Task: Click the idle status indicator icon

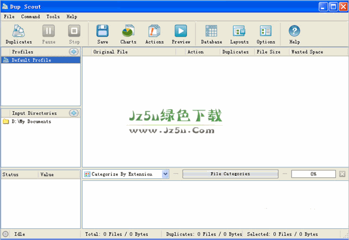Action: tap(5, 234)
